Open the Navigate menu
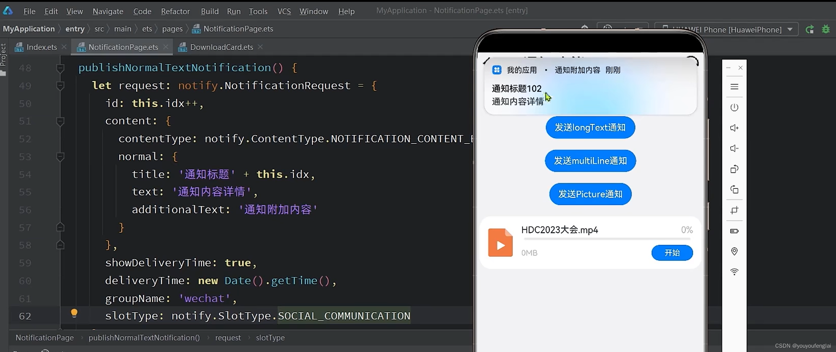The image size is (836, 352). click(x=108, y=11)
